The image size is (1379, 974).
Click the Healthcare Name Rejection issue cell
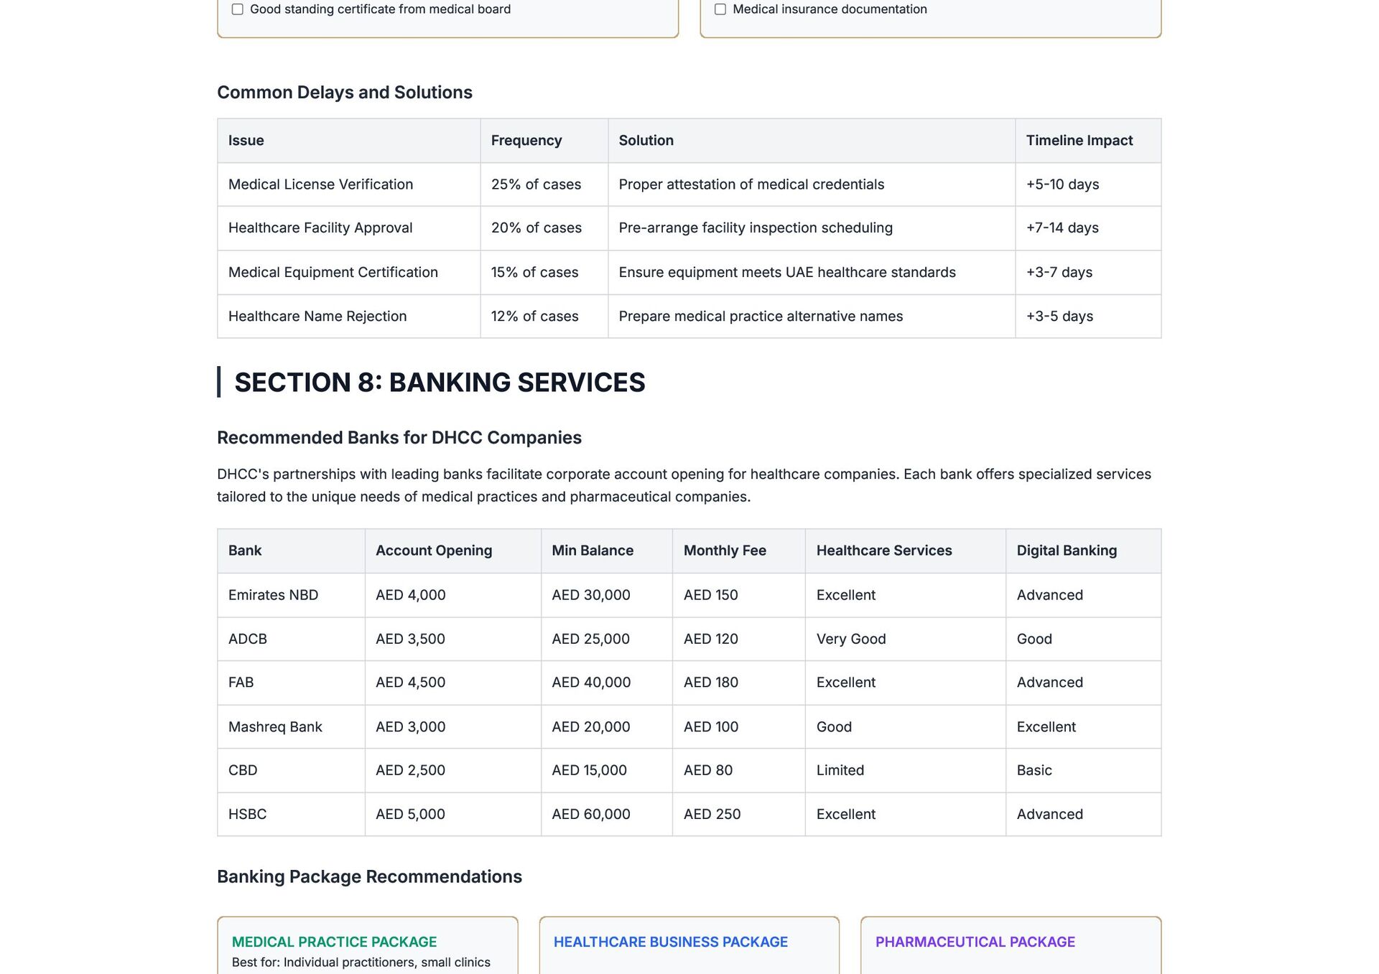tap(317, 317)
